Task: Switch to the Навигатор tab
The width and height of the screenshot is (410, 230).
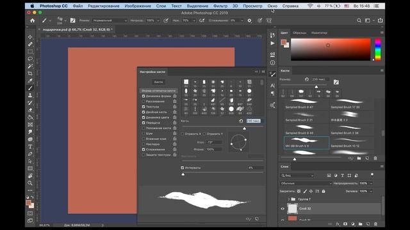Action: pos(319,33)
